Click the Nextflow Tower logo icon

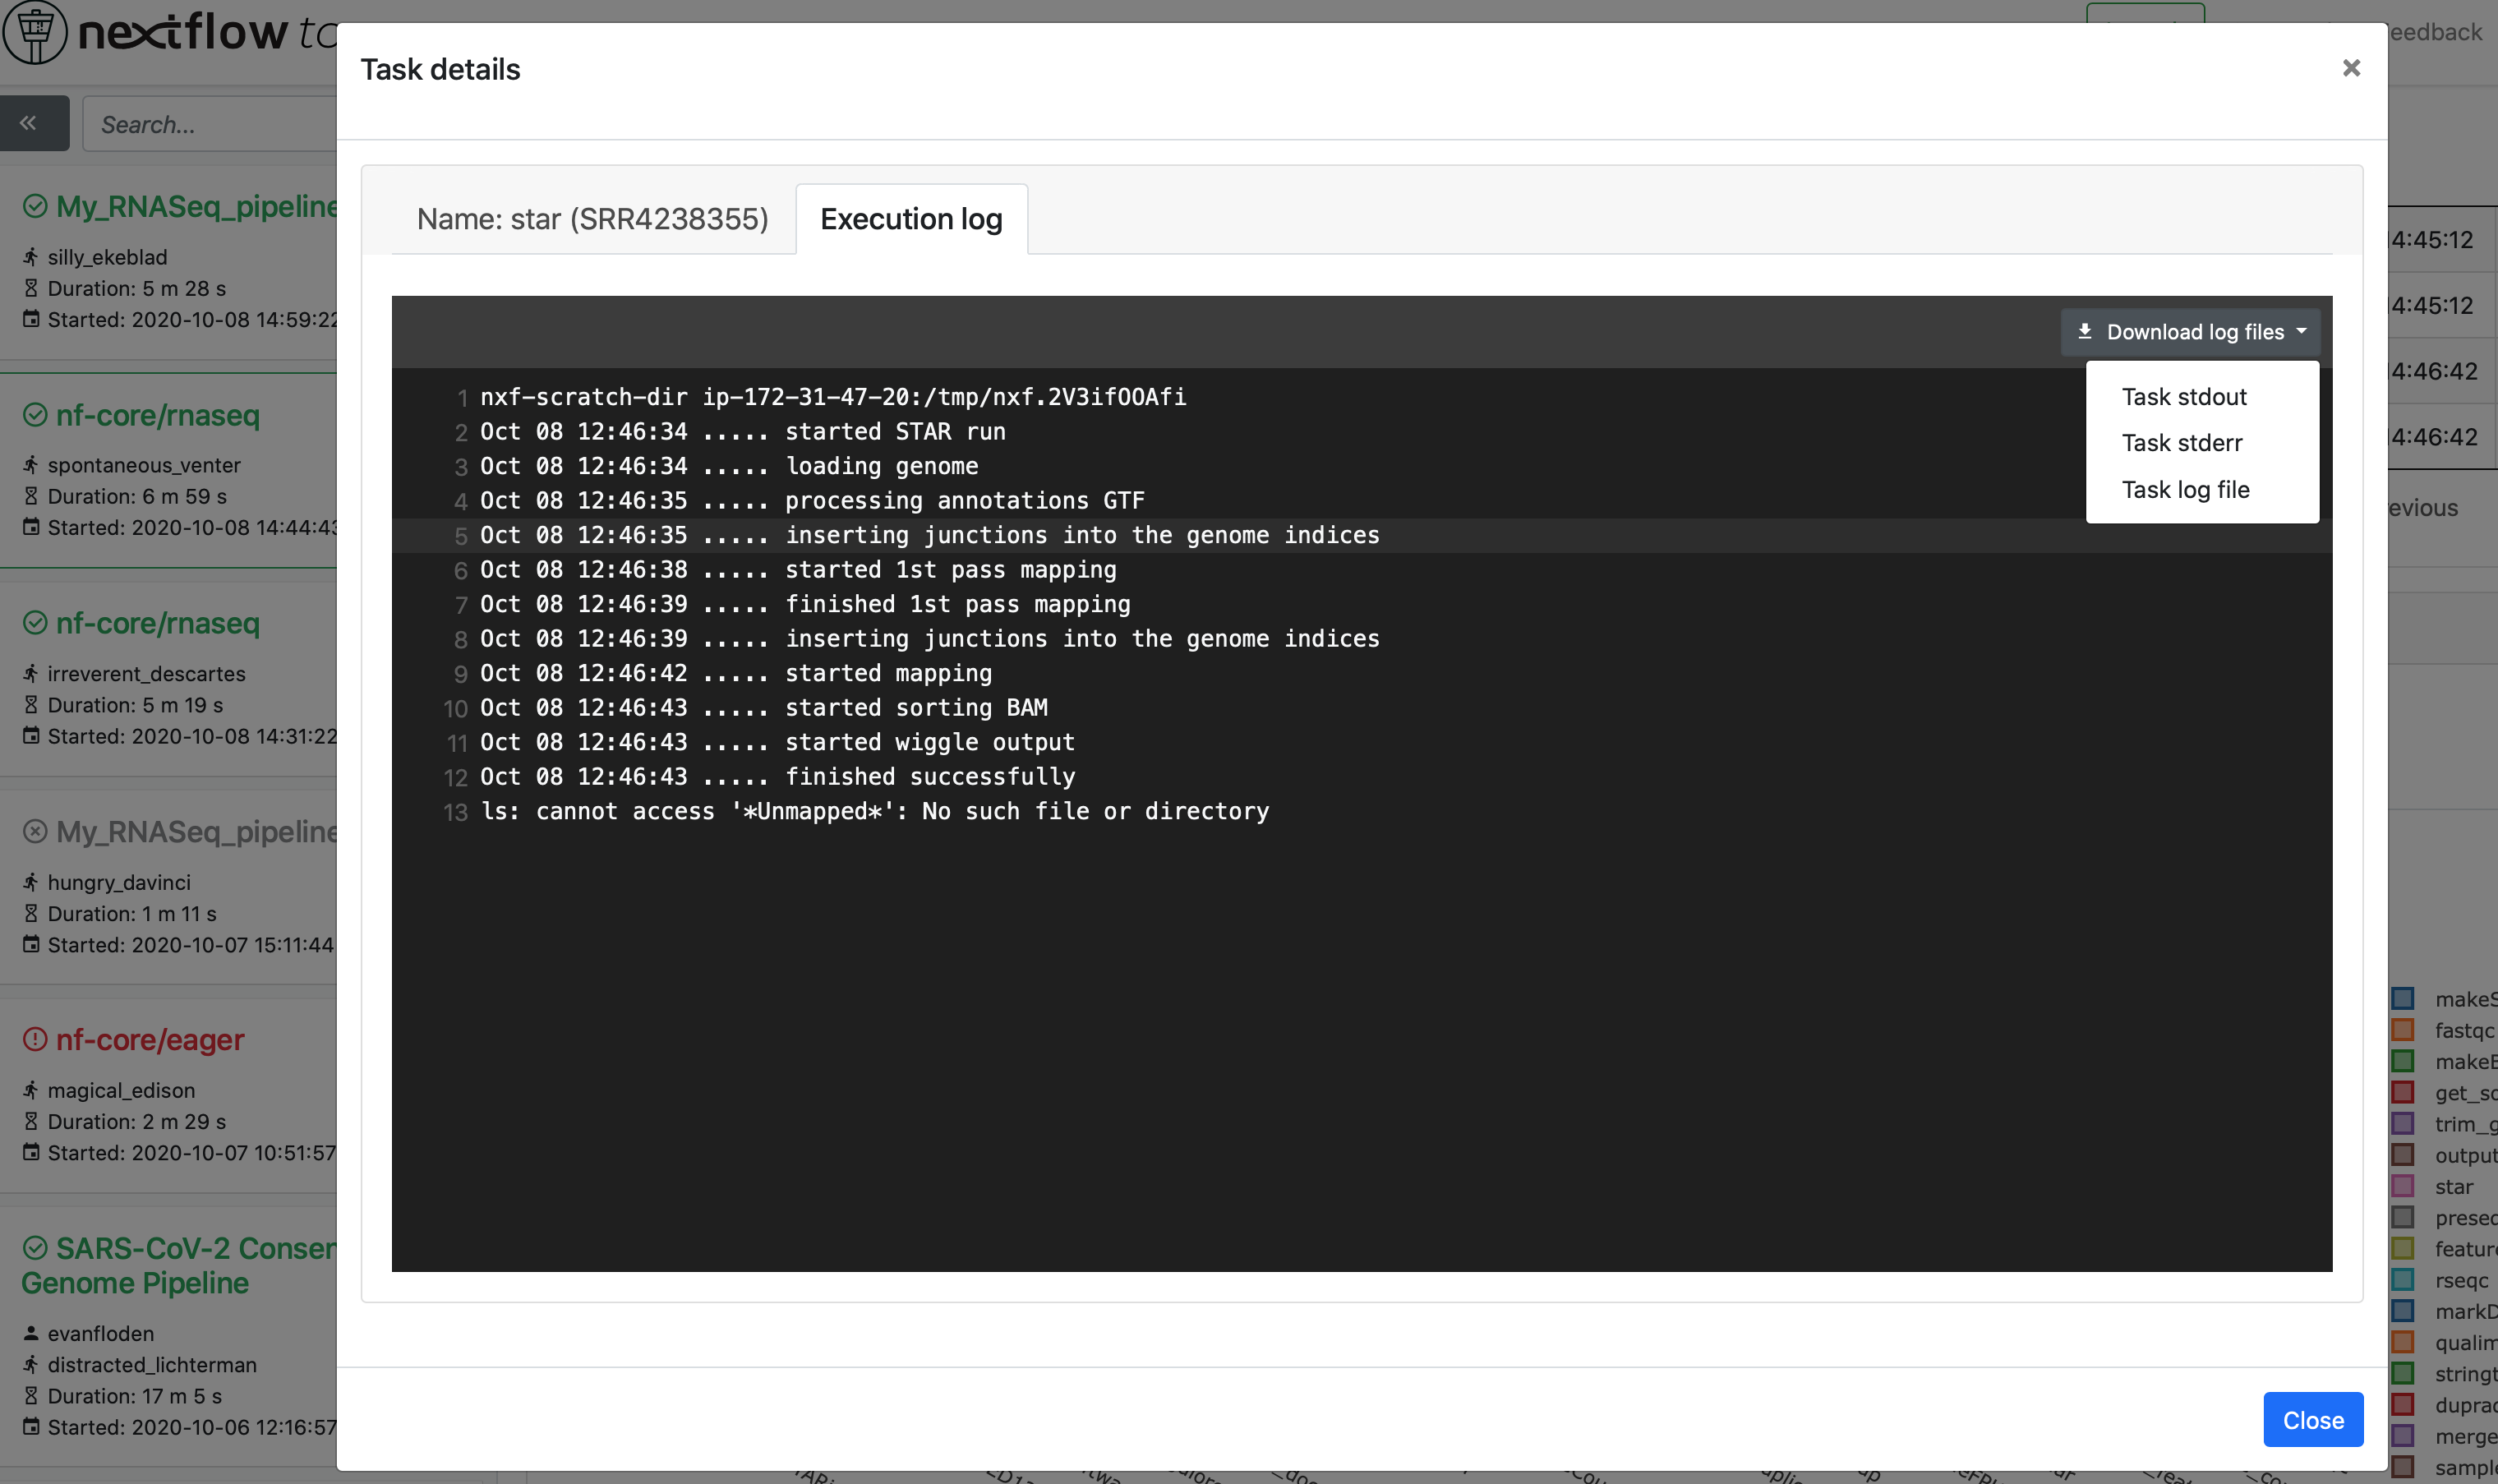click(35, 31)
